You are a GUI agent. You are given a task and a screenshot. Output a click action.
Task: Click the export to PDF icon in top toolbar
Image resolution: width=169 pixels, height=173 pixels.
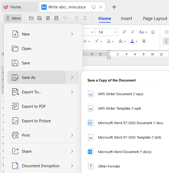[x=48, y=18]
